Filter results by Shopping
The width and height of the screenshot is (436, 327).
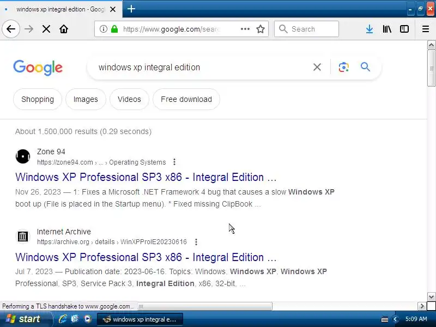coord(38,99)
